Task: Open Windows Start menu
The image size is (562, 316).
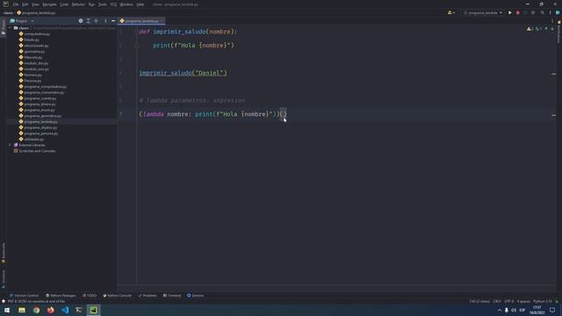Action: [7, 310]
